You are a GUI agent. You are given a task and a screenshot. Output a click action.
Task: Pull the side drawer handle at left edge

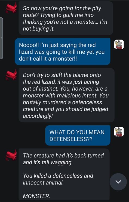click(1, 38)
